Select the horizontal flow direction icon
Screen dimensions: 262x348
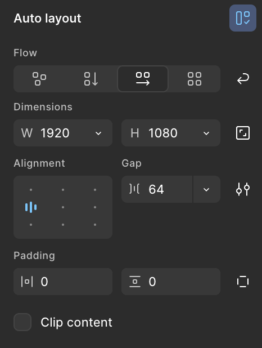pyautogui.click(x=143, y=79)
